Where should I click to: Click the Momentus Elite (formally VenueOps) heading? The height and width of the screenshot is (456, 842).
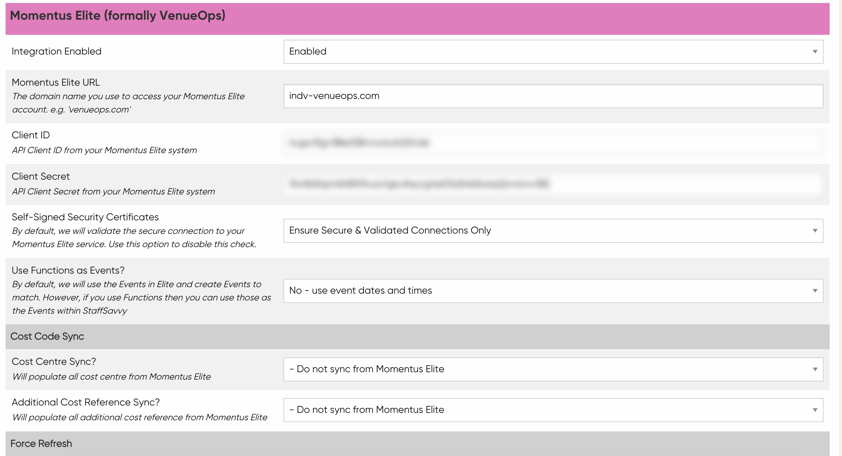[118, 16]
